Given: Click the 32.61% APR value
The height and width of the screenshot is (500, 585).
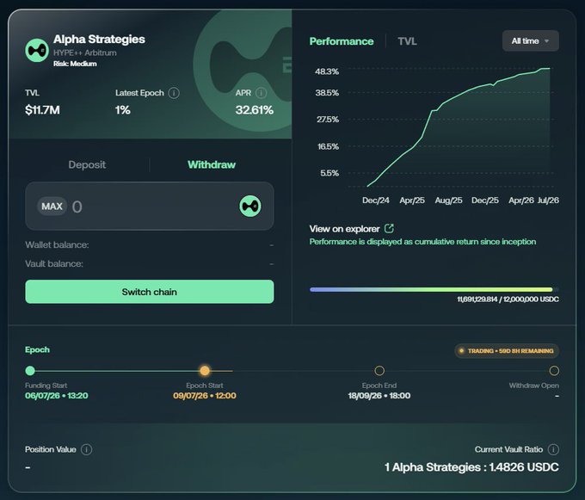Looking at the screenshot, I should [x=255, y=110].
